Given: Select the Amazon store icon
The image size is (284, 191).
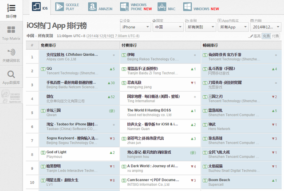Looking at the screenshot, I should 92,7.
